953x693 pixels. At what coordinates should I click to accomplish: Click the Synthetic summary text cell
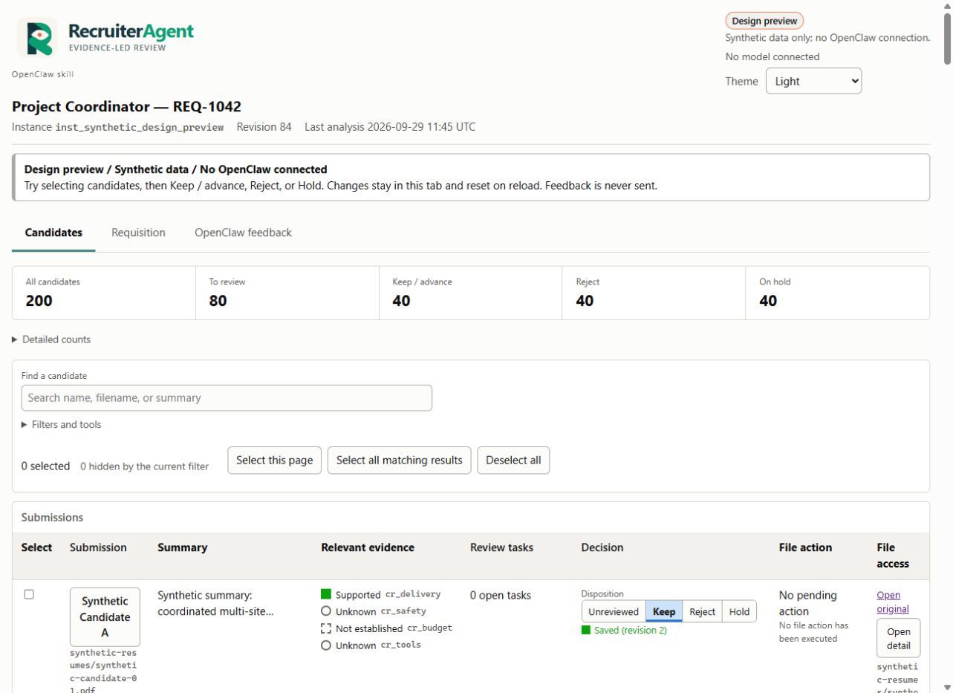(x=216, y=603)
